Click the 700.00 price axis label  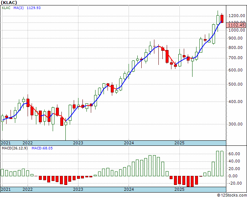pos(235,58)
